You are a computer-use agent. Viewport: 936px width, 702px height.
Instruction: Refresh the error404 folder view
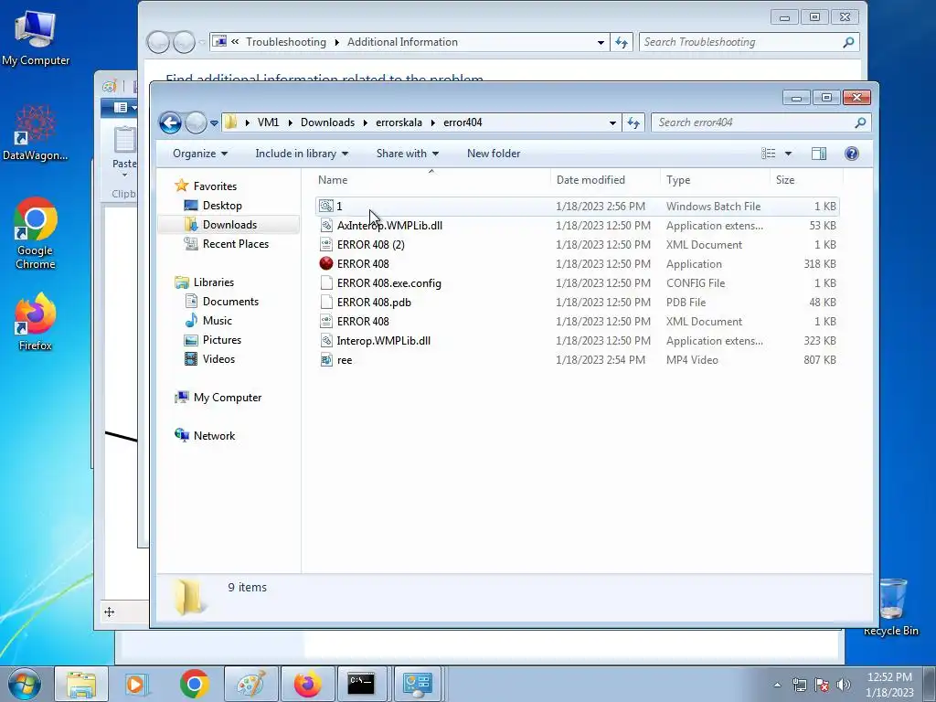[x=633, y=123]
